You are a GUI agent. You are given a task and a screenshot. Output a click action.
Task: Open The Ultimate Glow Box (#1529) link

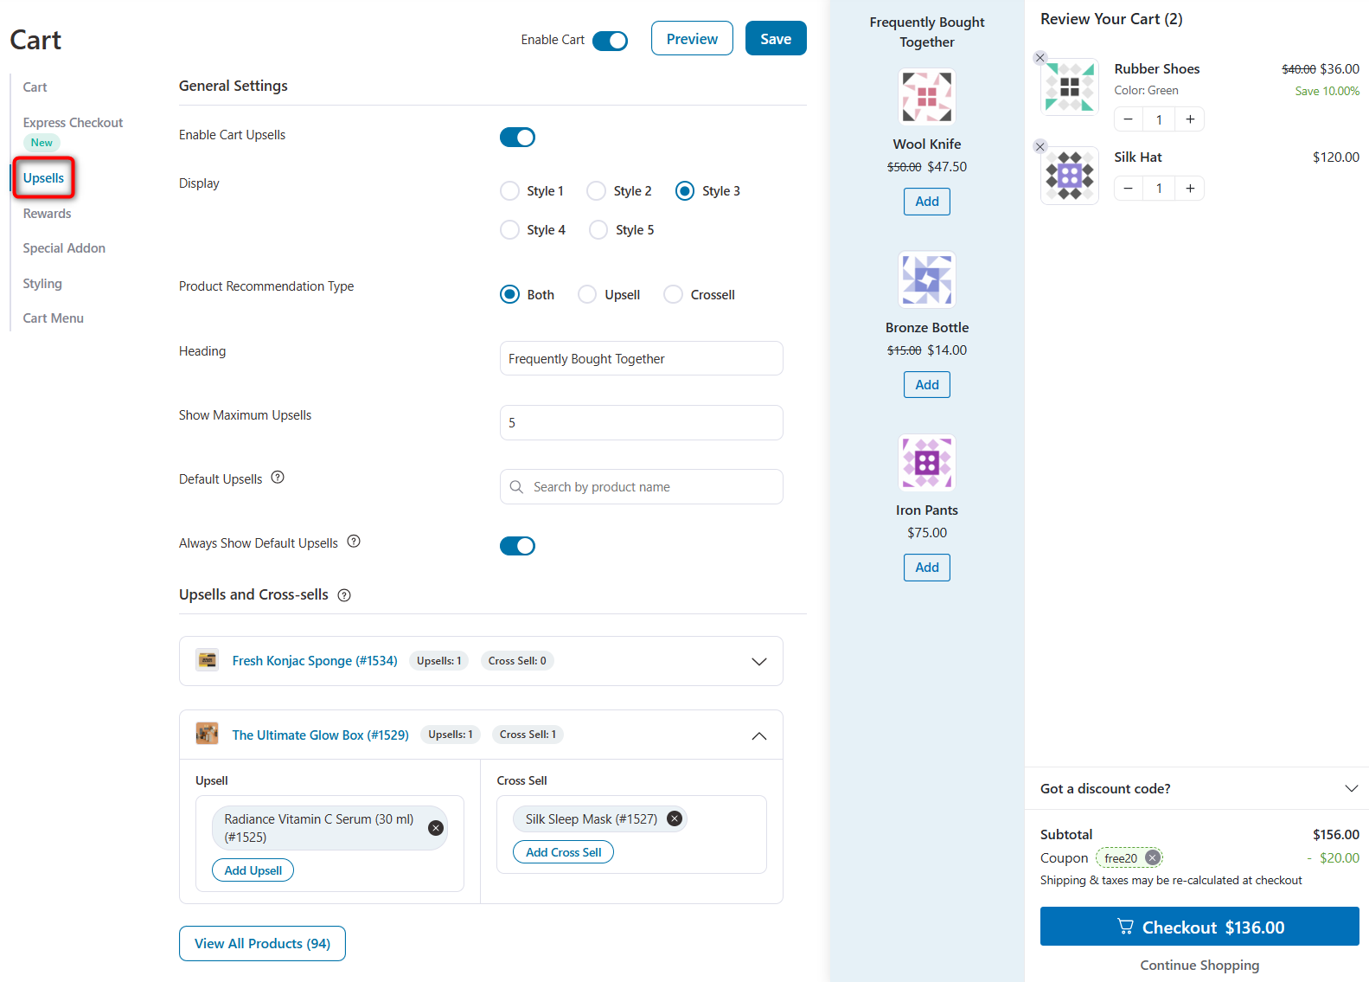click(x=320, y=735)
